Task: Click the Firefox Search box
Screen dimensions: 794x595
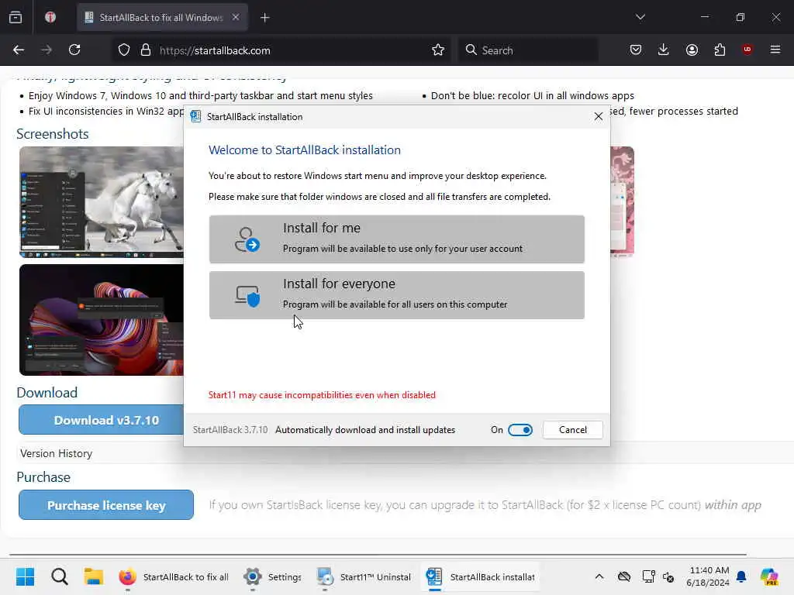Action: coord(529,50)
